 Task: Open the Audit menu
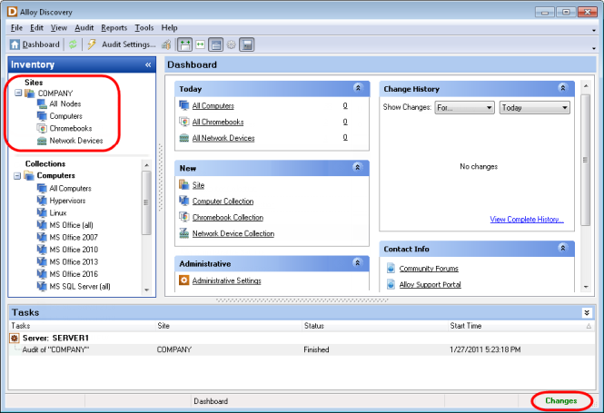[84, 28]
